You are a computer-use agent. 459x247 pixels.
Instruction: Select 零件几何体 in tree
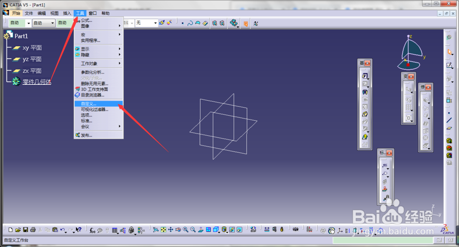pyautogui.click(x=37, y=82)
